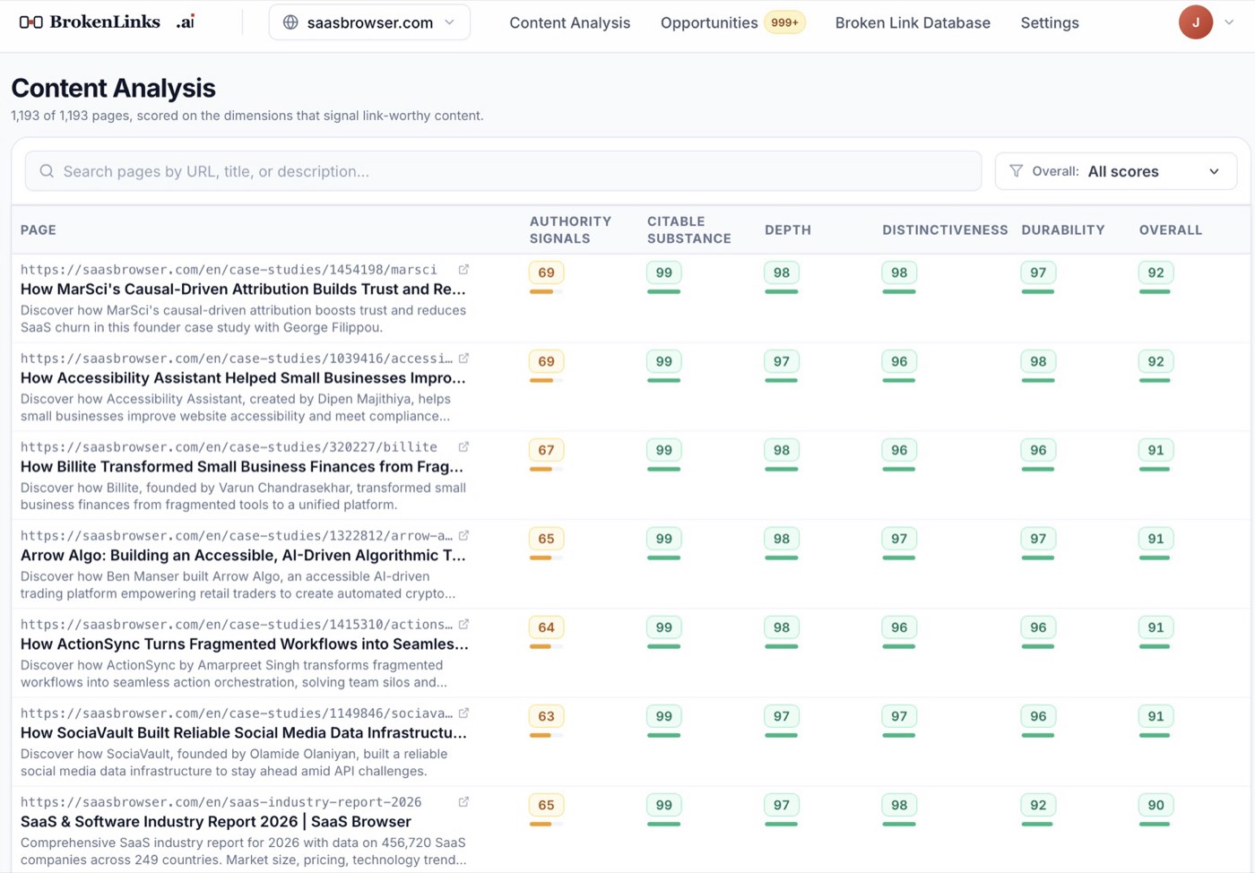
Task: Sort by the PAGE column header
Action: tap(39, 230)
